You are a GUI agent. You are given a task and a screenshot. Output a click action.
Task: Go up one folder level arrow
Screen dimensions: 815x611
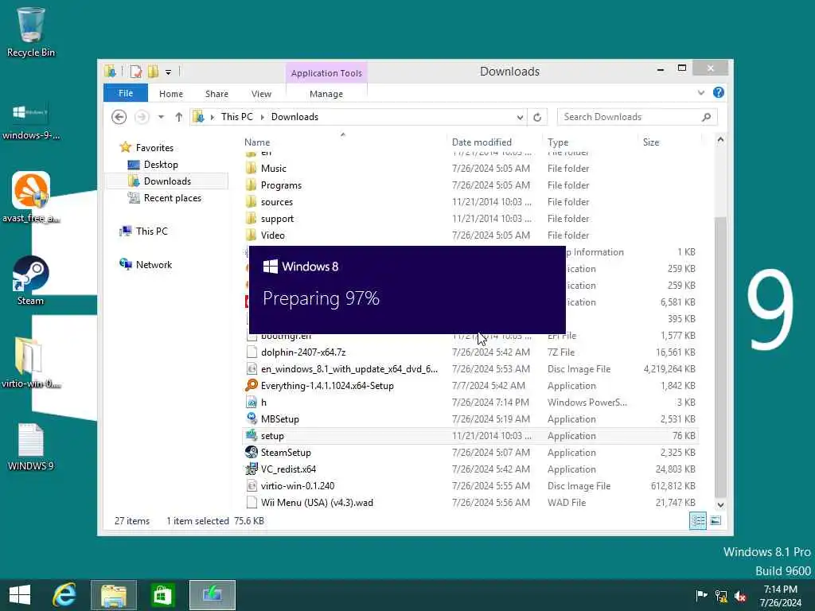(179, 117)
